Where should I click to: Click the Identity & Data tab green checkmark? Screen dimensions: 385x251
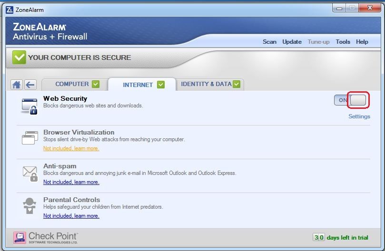click(x=237, y=84)
